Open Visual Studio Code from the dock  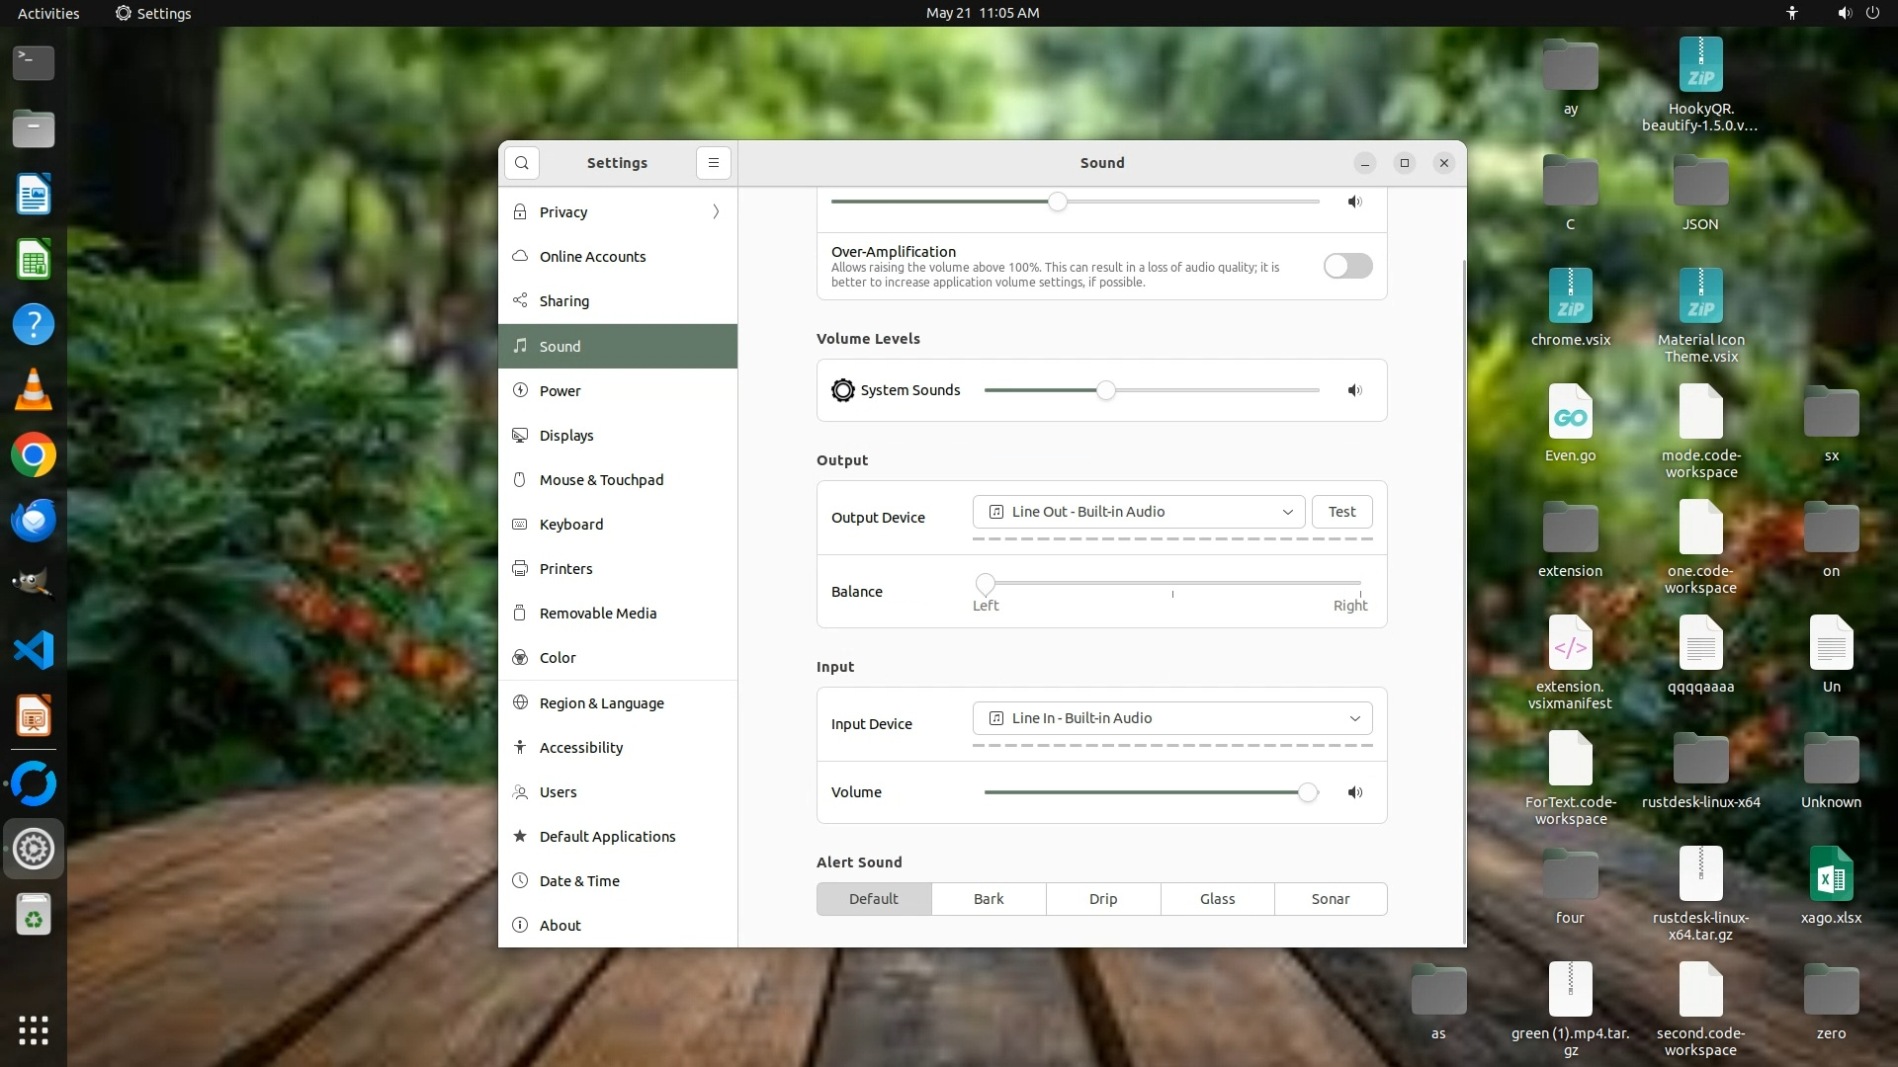pos(34,650)
